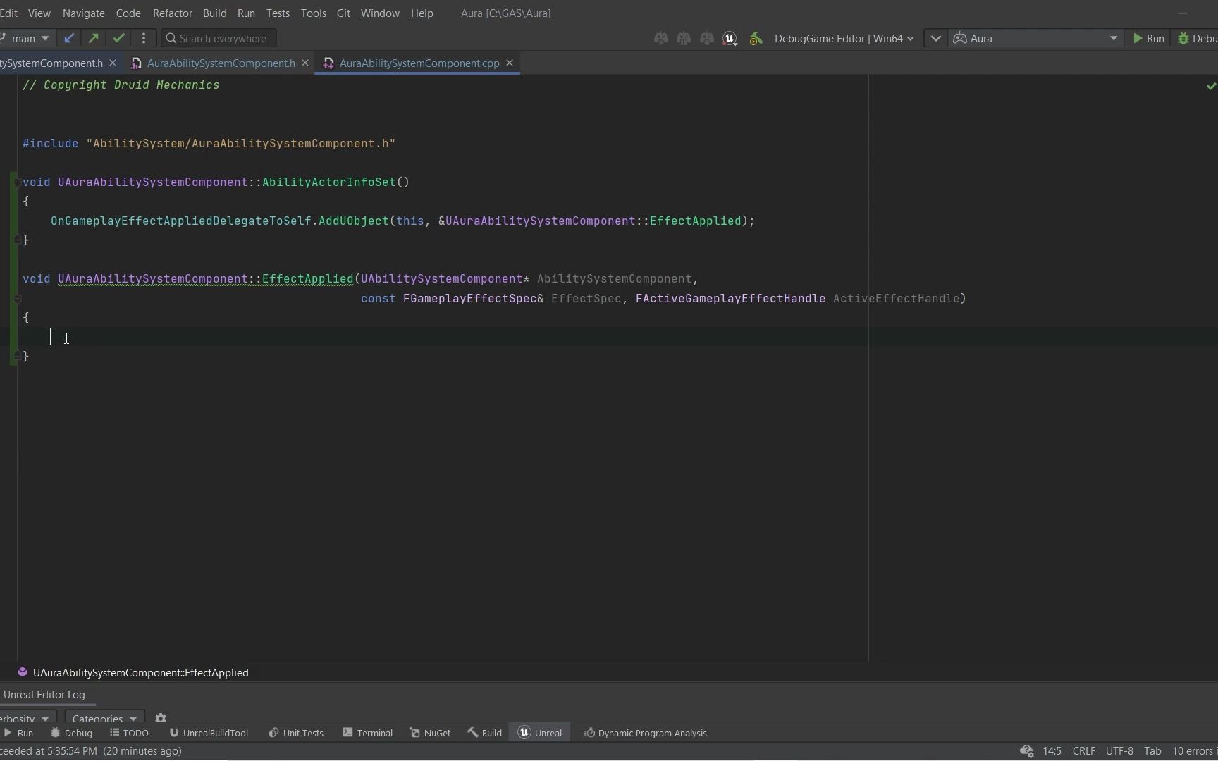
Task: Click the Push green arrow icon
Action: point(93,38)
